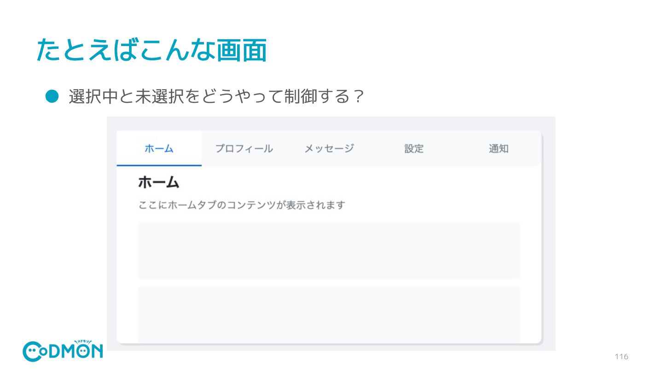Select the second gray placeholder card
Viewport: 663px width, 373px height.
[x=329, y=314]
